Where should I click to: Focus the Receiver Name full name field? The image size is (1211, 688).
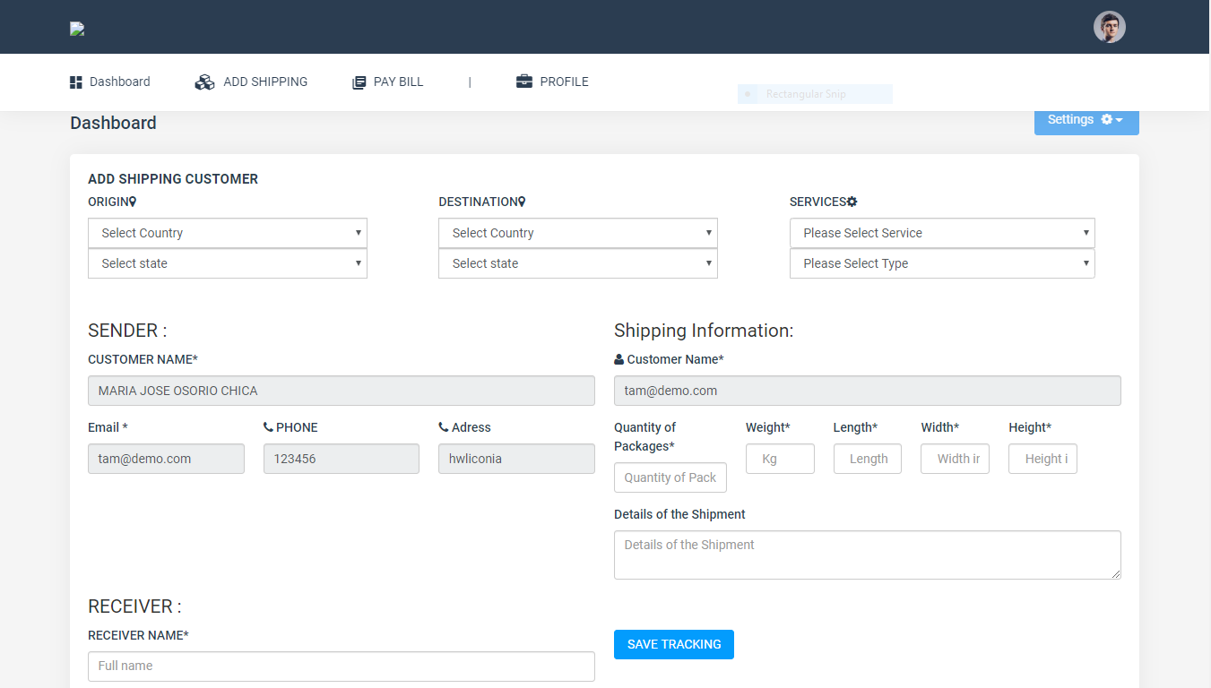click(x=342, y=666)
